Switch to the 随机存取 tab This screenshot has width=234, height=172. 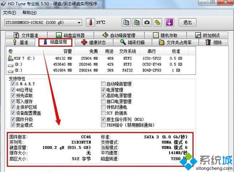tap(165, 35)
